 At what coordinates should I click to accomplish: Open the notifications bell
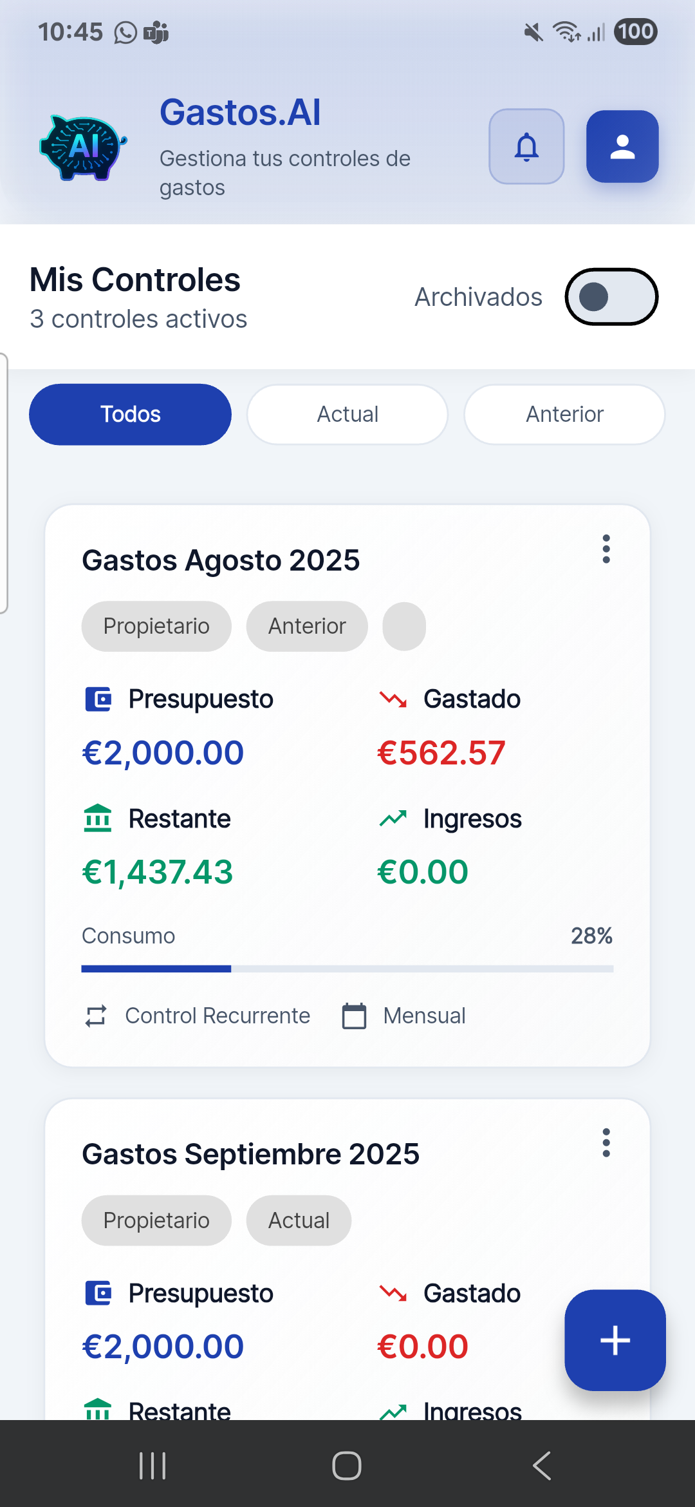point(526,147)
